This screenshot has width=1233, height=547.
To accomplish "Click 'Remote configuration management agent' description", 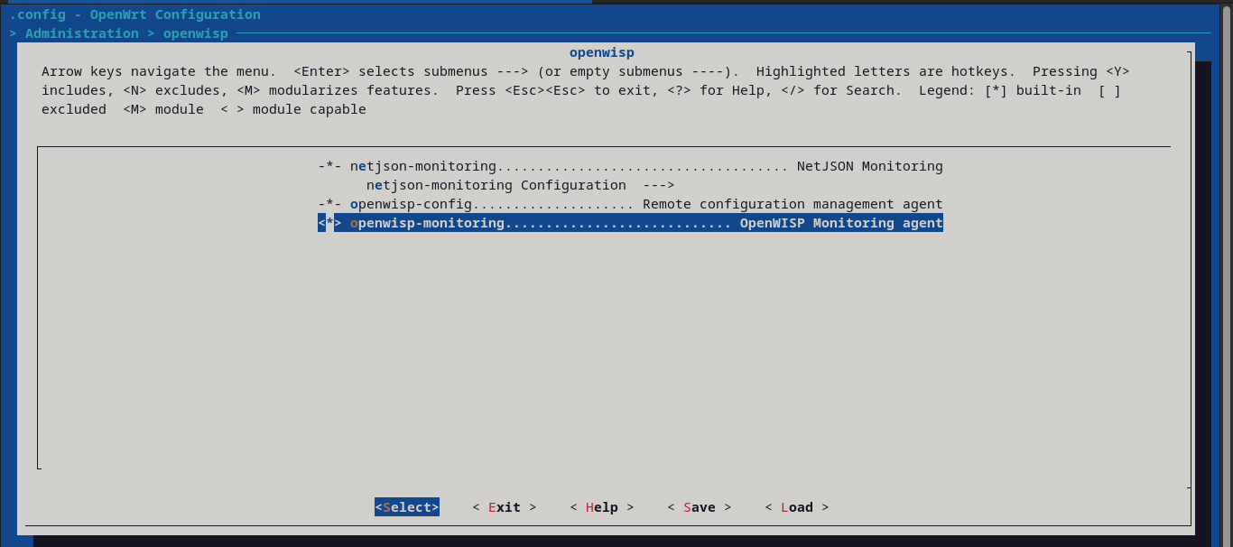I will pos(793,204).
